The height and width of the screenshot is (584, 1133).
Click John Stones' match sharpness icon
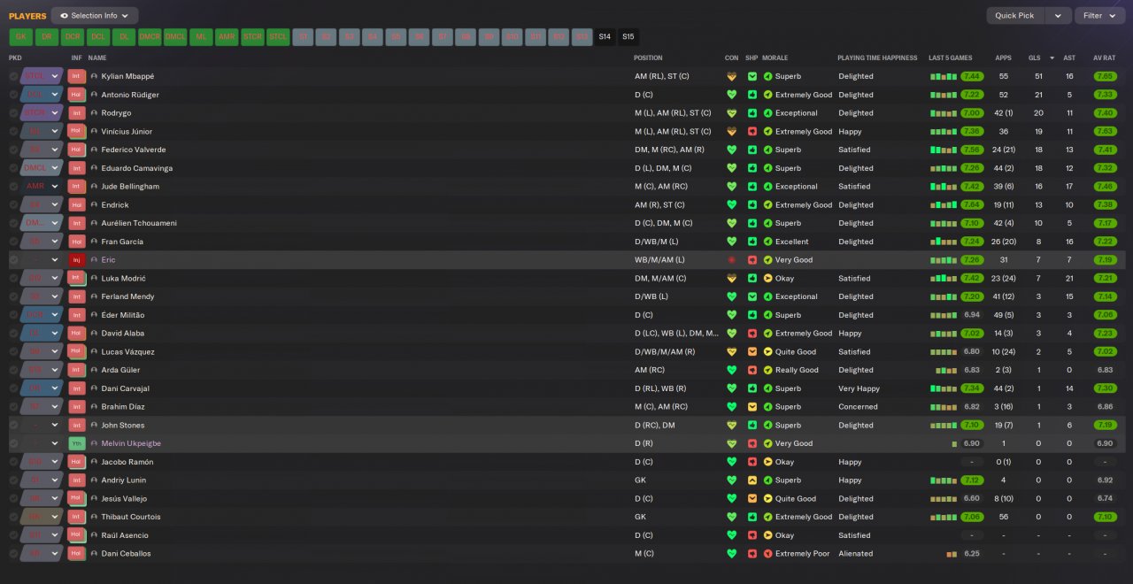[x=752, y=425]
